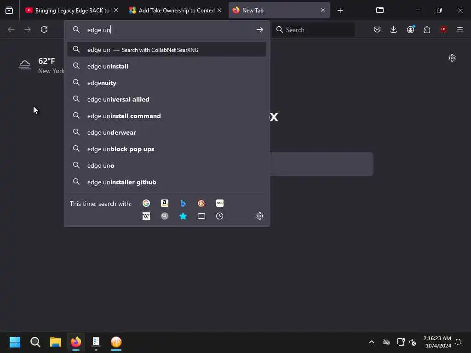The height and width of the screenshot is (353, 471).
Task: Click the weather icon for New York
Action: pyautogui.click(x=25, y=65)
